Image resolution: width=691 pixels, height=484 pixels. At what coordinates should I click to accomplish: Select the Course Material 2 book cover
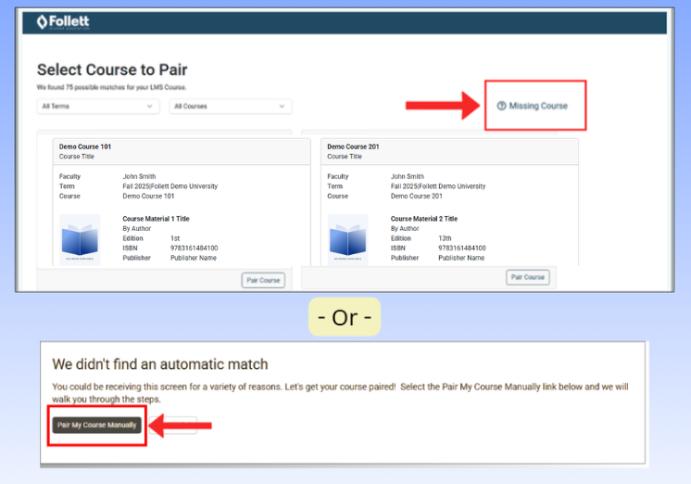[x=347, y=239]
